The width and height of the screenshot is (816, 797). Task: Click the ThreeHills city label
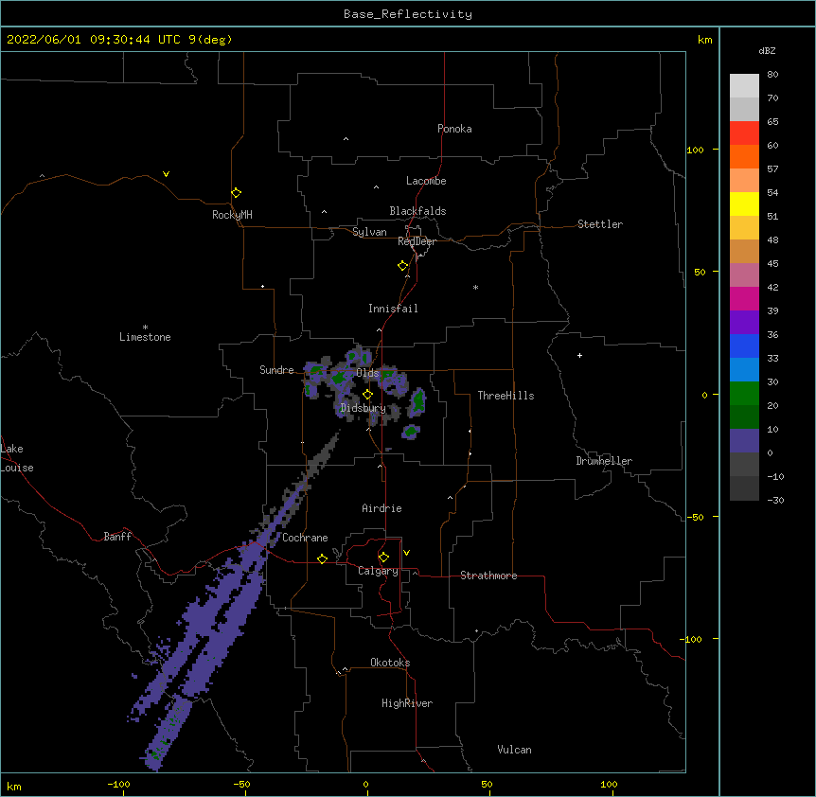click(506, 396)
